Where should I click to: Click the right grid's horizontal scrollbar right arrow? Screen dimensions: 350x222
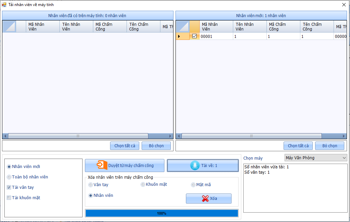click(344, 136)
